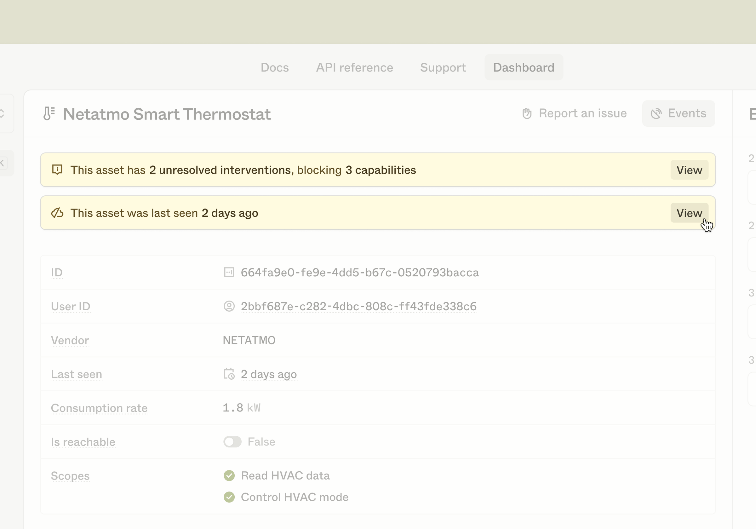Click the ID field label
This screenshot has width=756, height=529.
[57, 273]
